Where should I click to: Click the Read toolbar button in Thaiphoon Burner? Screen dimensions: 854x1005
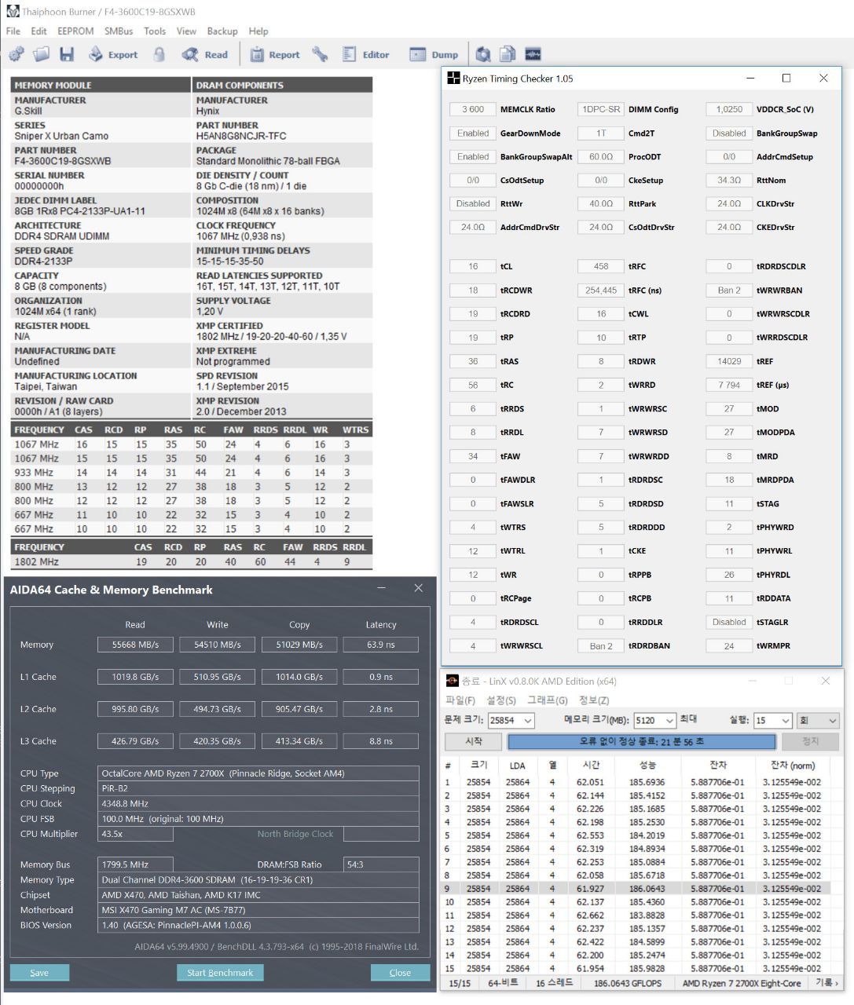(205, 54)
